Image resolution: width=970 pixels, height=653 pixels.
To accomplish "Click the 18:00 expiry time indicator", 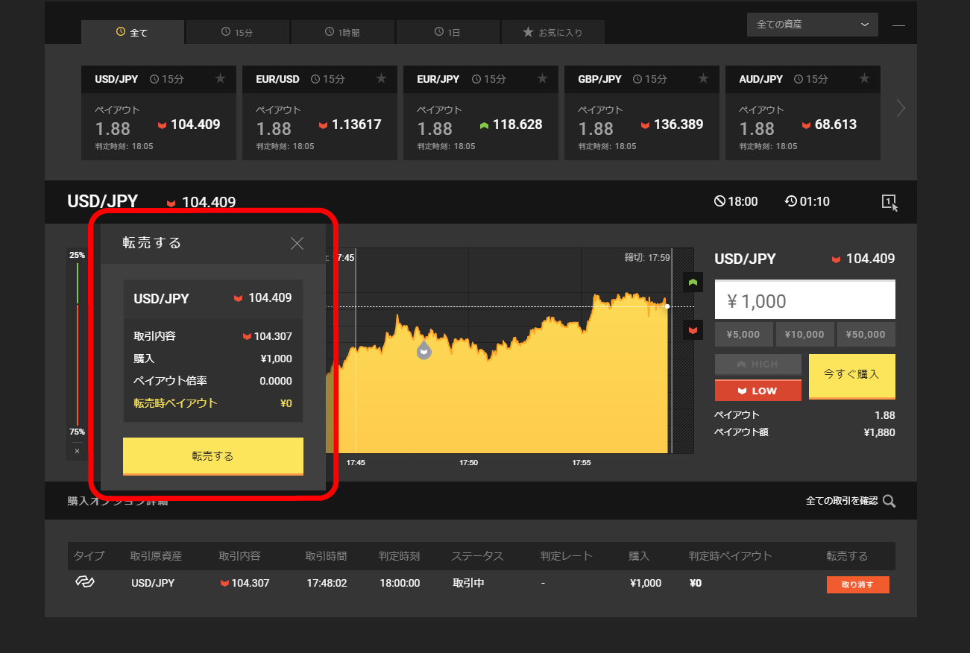I will pos(736,201).
